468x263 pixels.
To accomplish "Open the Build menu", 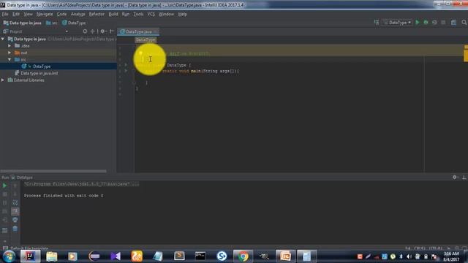I will [113, 15].
